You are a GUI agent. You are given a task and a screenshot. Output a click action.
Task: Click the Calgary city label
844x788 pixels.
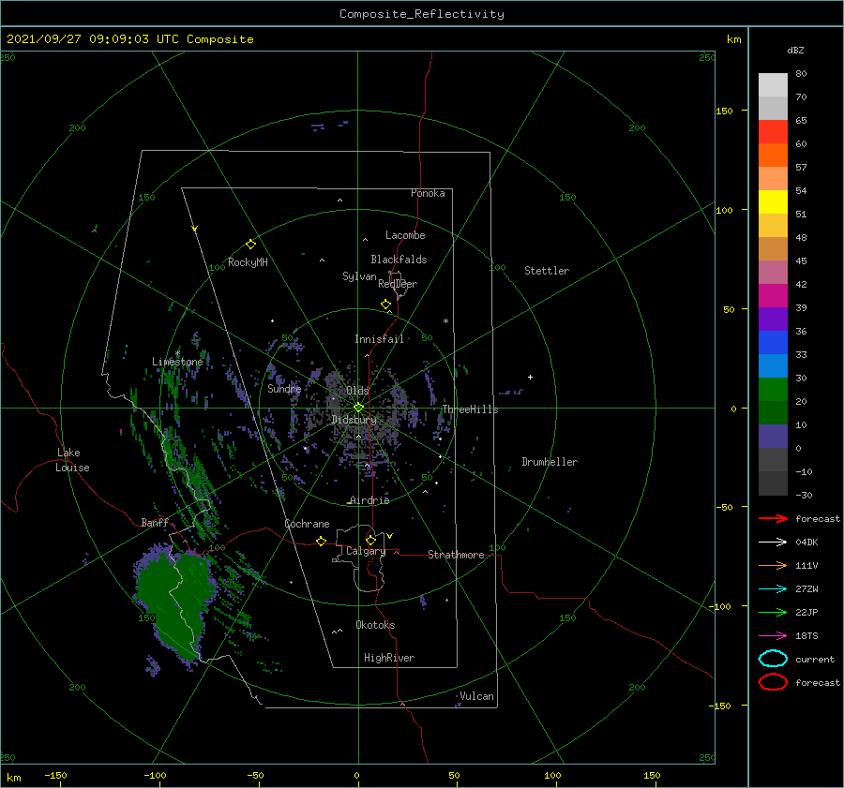point(366,551)
